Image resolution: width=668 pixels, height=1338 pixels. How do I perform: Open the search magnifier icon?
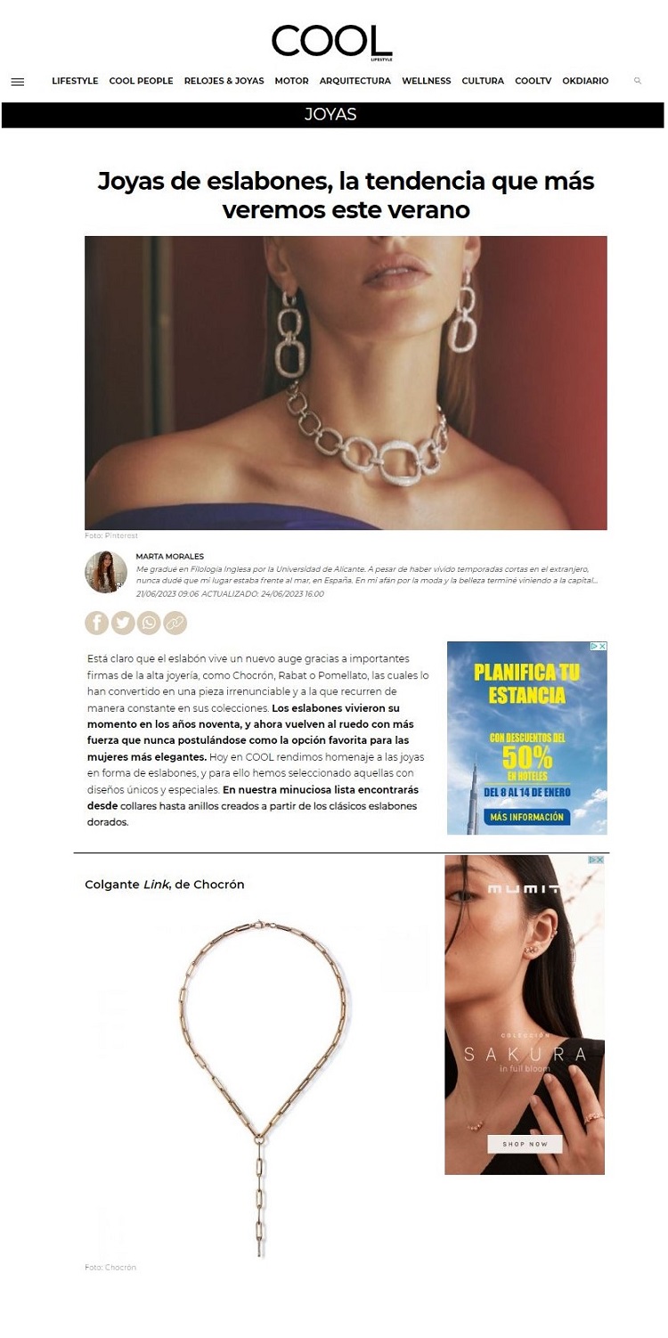tap(638, 81)
